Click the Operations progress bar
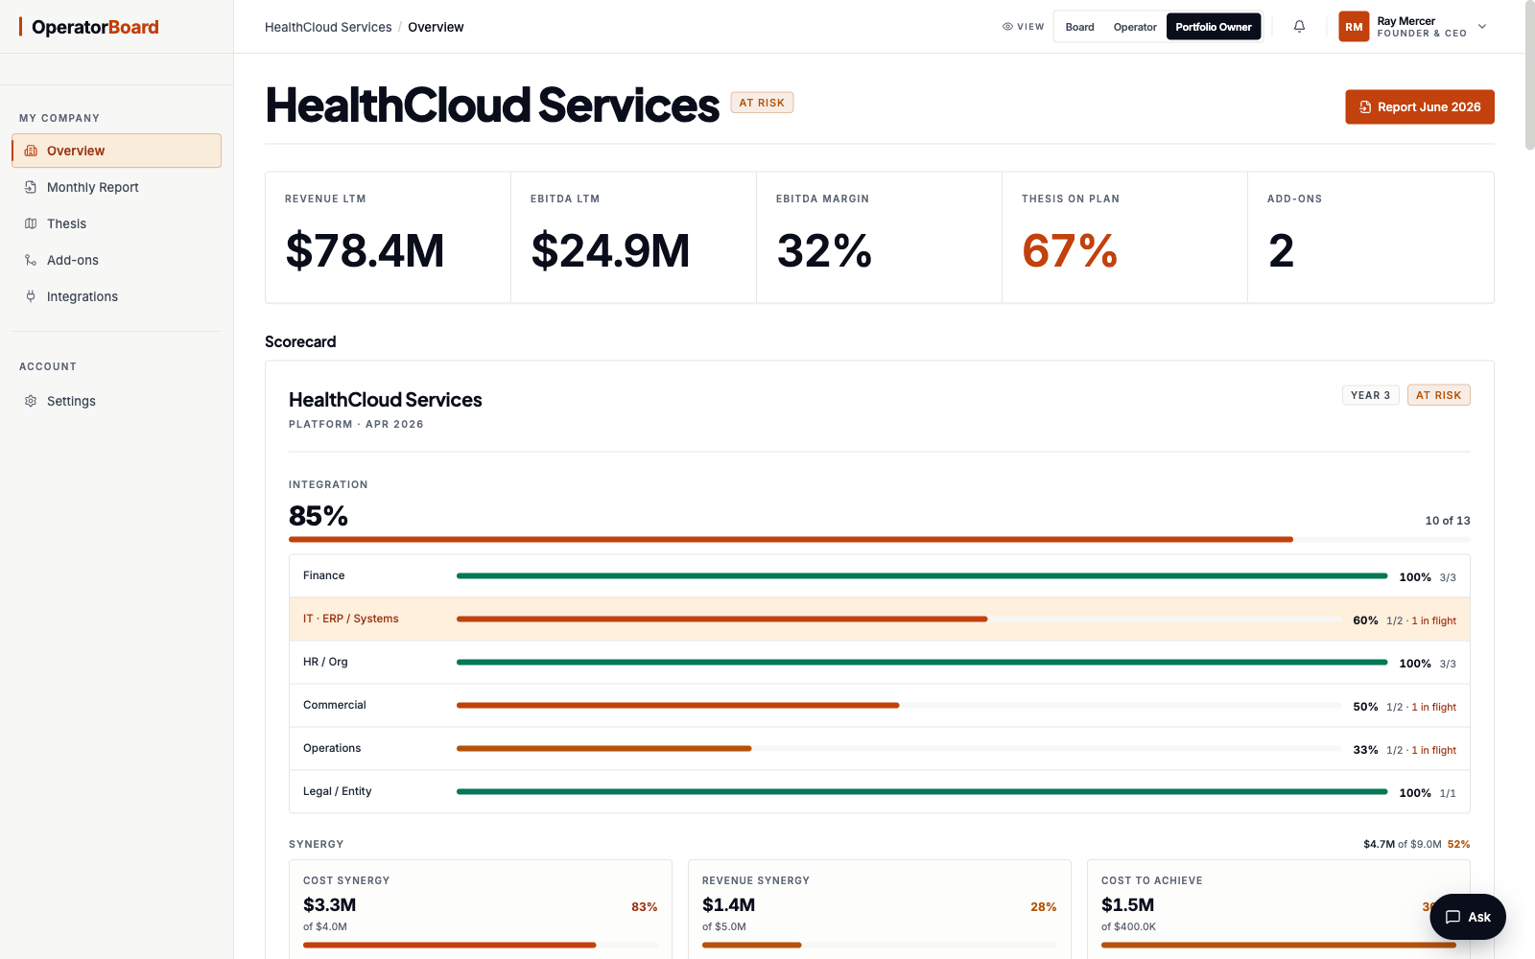The height and width of the screenshot is (959, 1535). 899,749
